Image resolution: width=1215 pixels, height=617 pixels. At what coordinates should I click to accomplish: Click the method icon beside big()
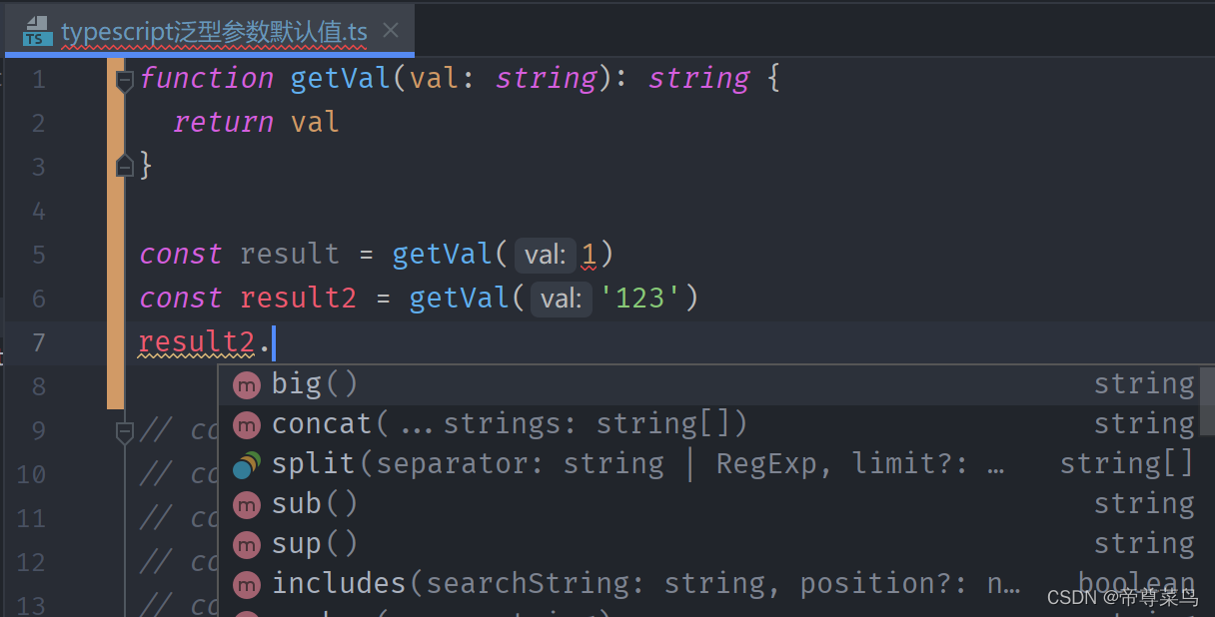click(x=247, y=384)
